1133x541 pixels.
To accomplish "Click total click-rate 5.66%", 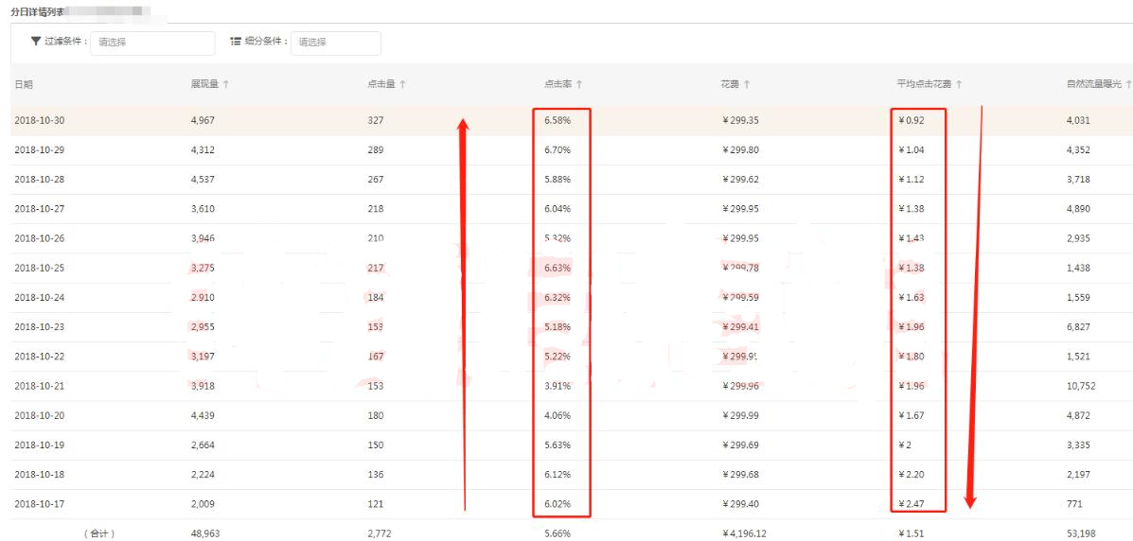I will (x=558, y=533).
